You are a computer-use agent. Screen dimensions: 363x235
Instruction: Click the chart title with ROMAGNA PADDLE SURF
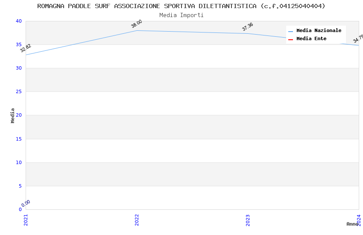pyautogui.click(x=181, y=6)
